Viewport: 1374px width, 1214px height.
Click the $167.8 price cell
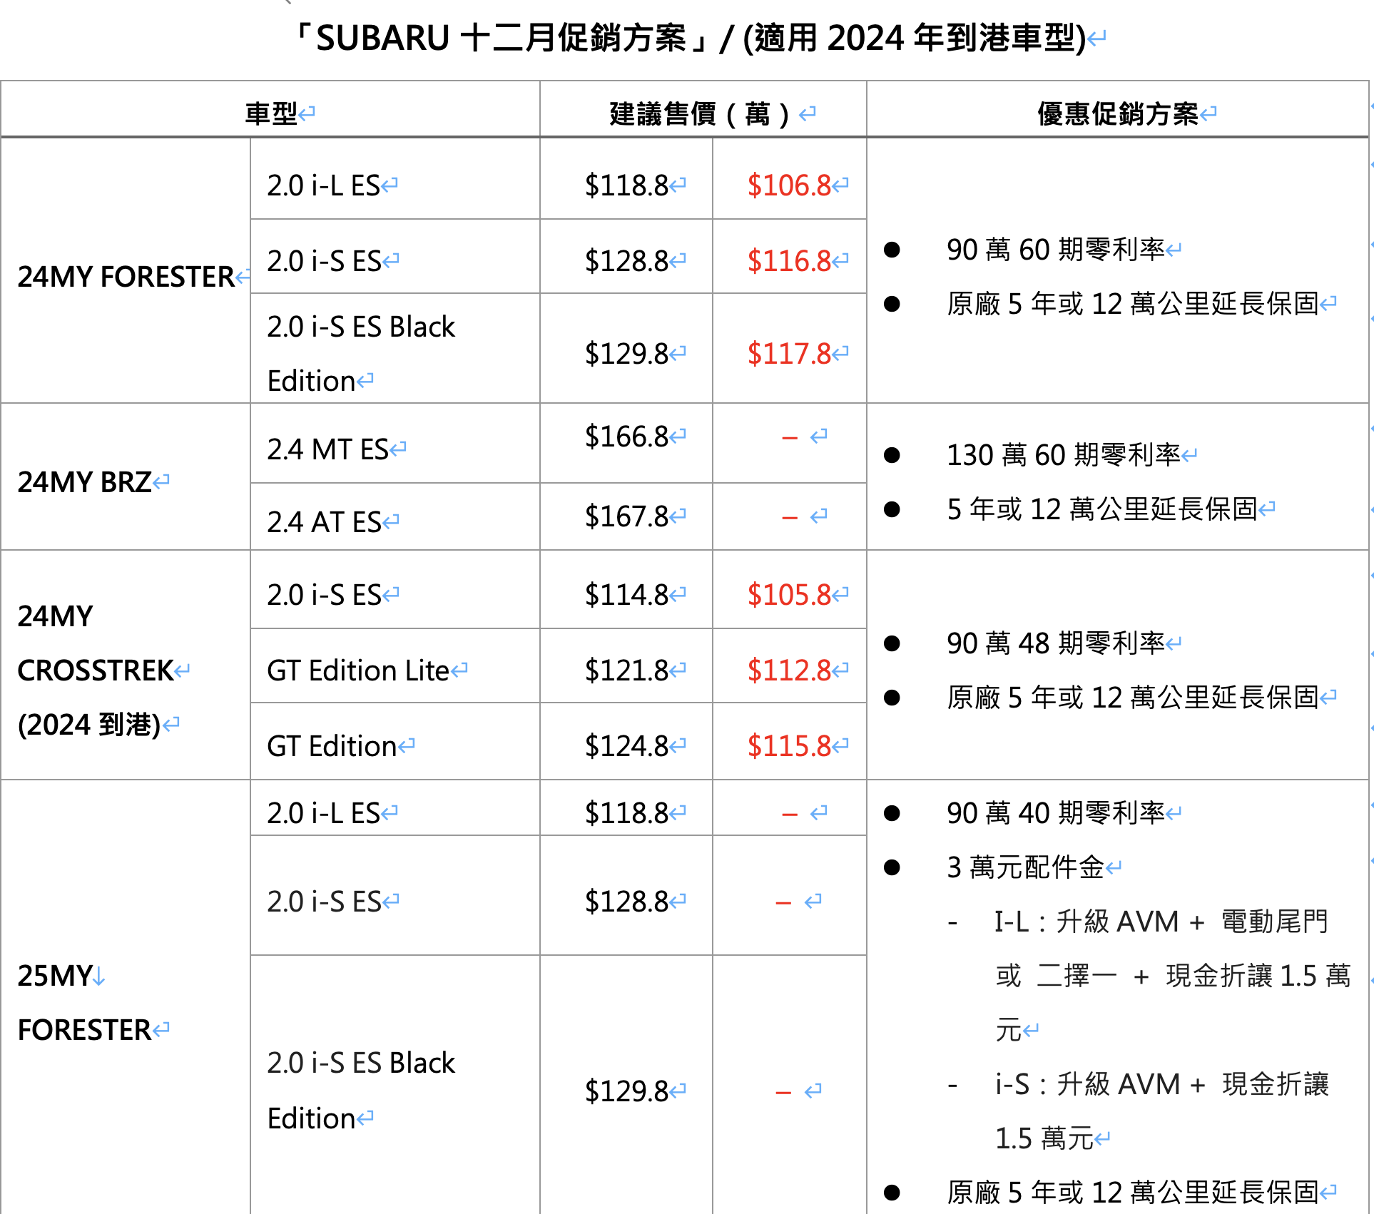tap(626, 516)
